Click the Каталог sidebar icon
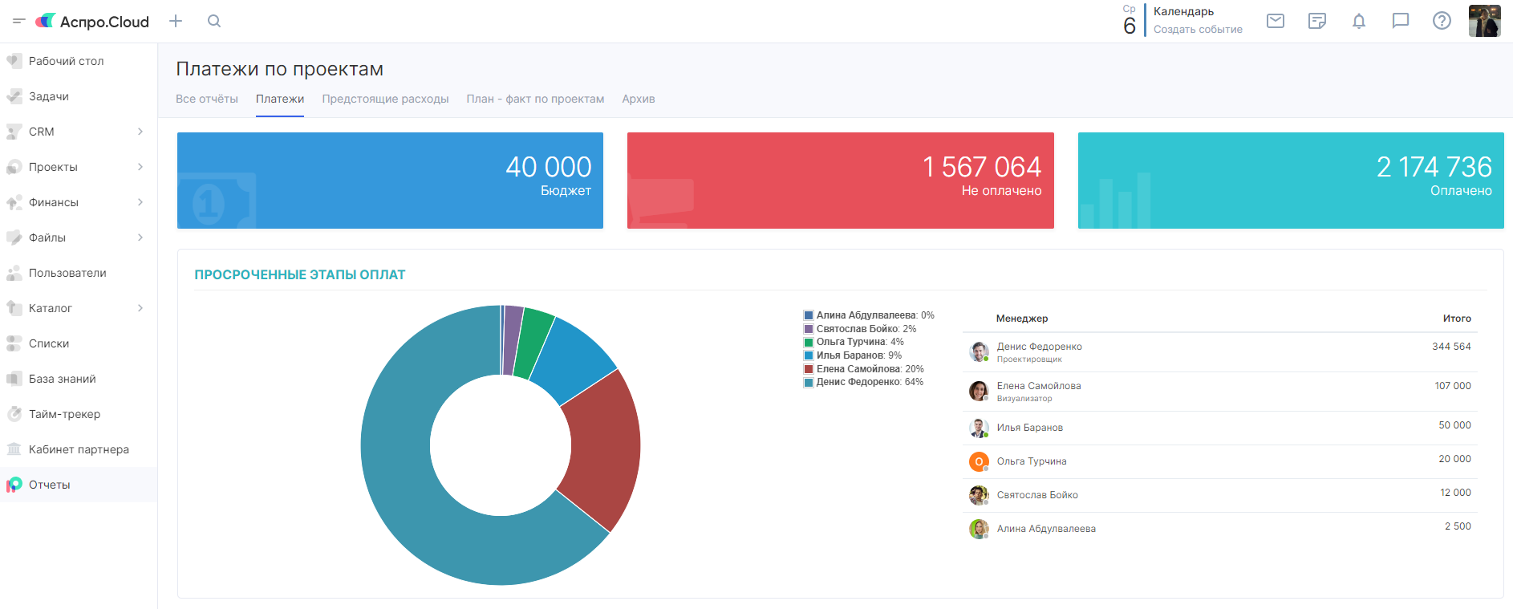Screen dimensions: 1513x609 click(x=14, y=308)
